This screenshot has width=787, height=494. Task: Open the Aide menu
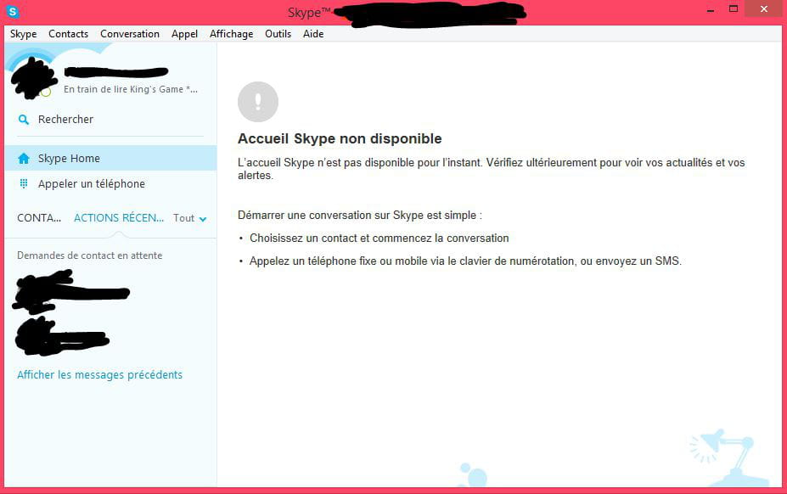(x=313, y=34)
